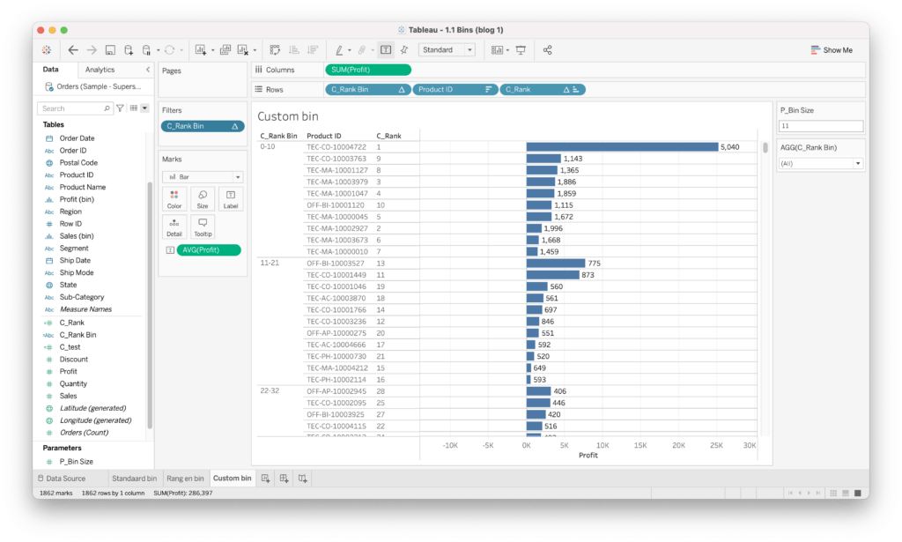Toggle Show Mark Labels toolbar button

[386, 50]
